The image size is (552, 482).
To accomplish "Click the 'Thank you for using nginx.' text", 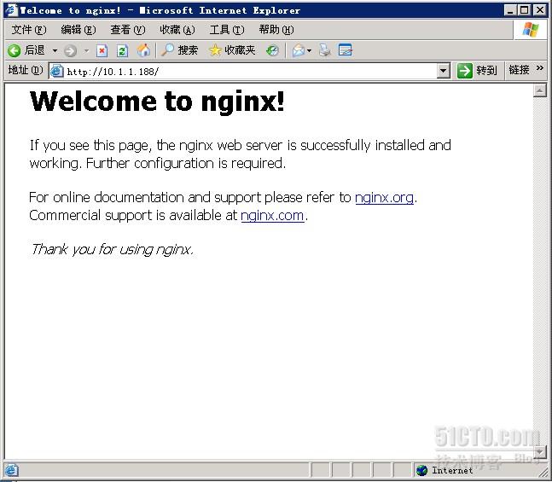I will [112, 249].
